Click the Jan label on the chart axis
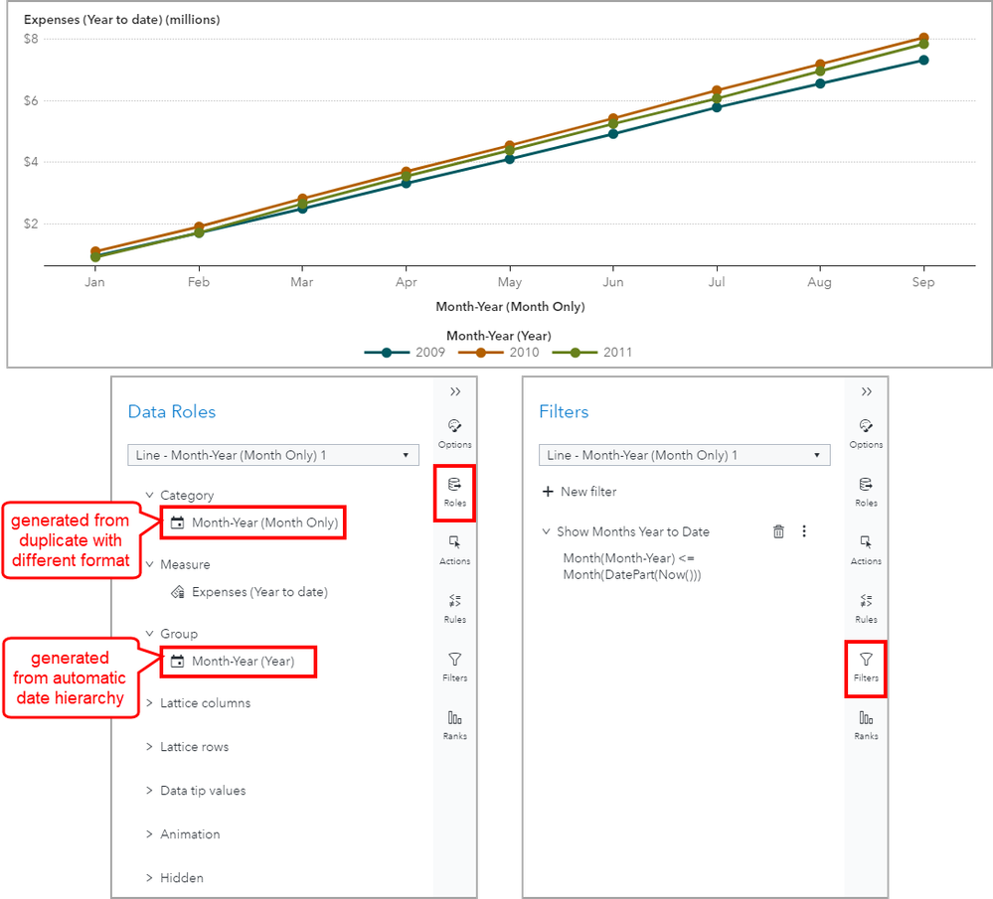Viewport: 993px width, 899px height. coord(95,282)
